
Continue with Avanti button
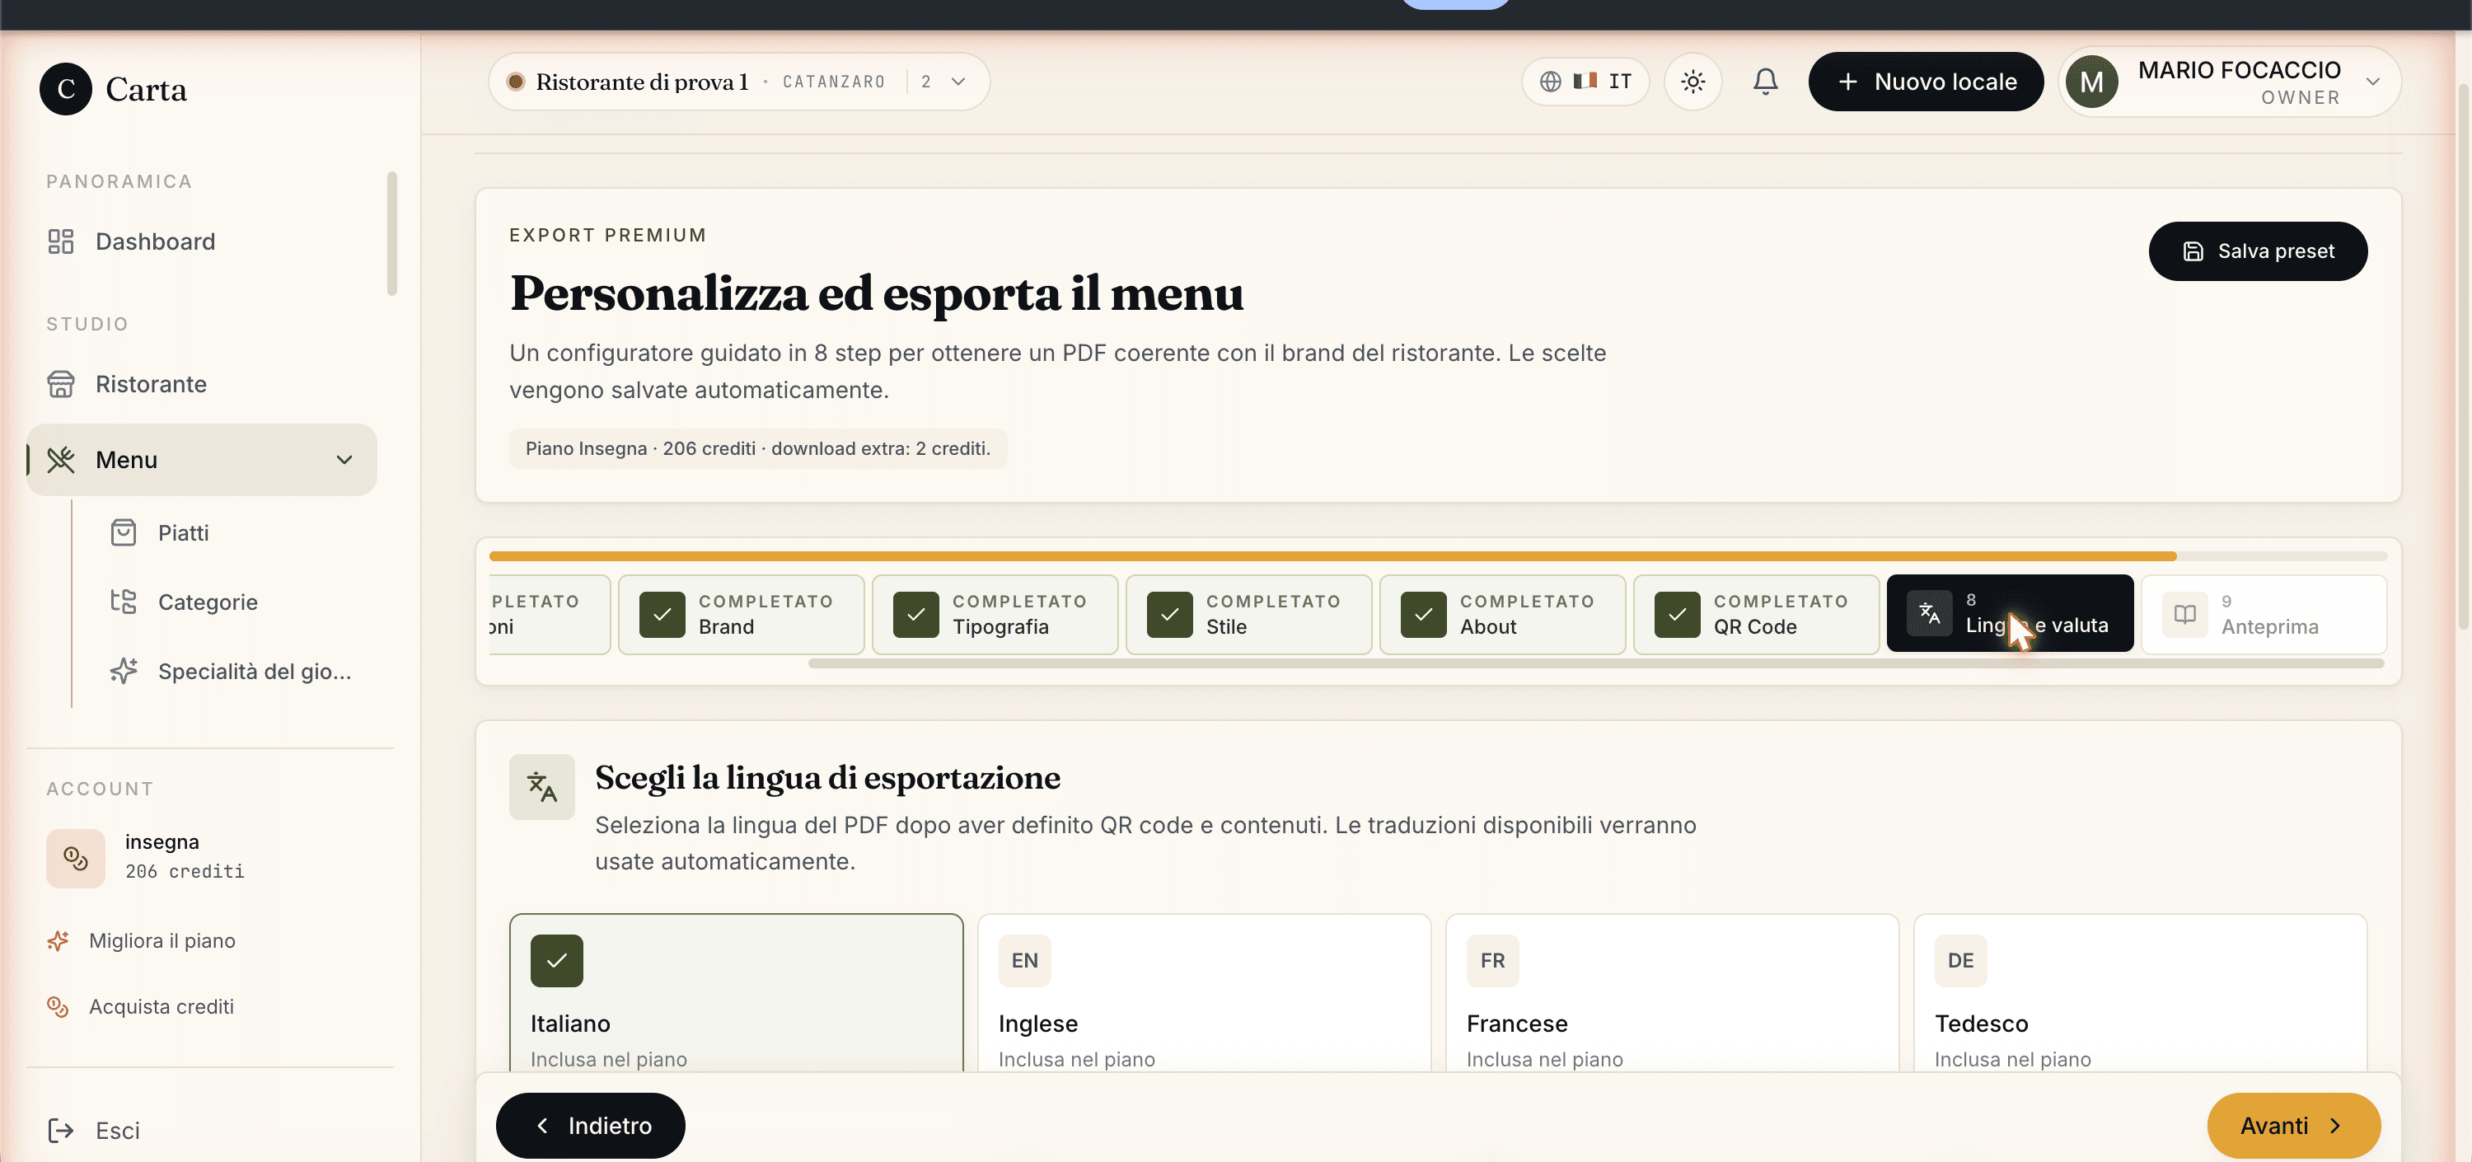coord(2293,1126)
